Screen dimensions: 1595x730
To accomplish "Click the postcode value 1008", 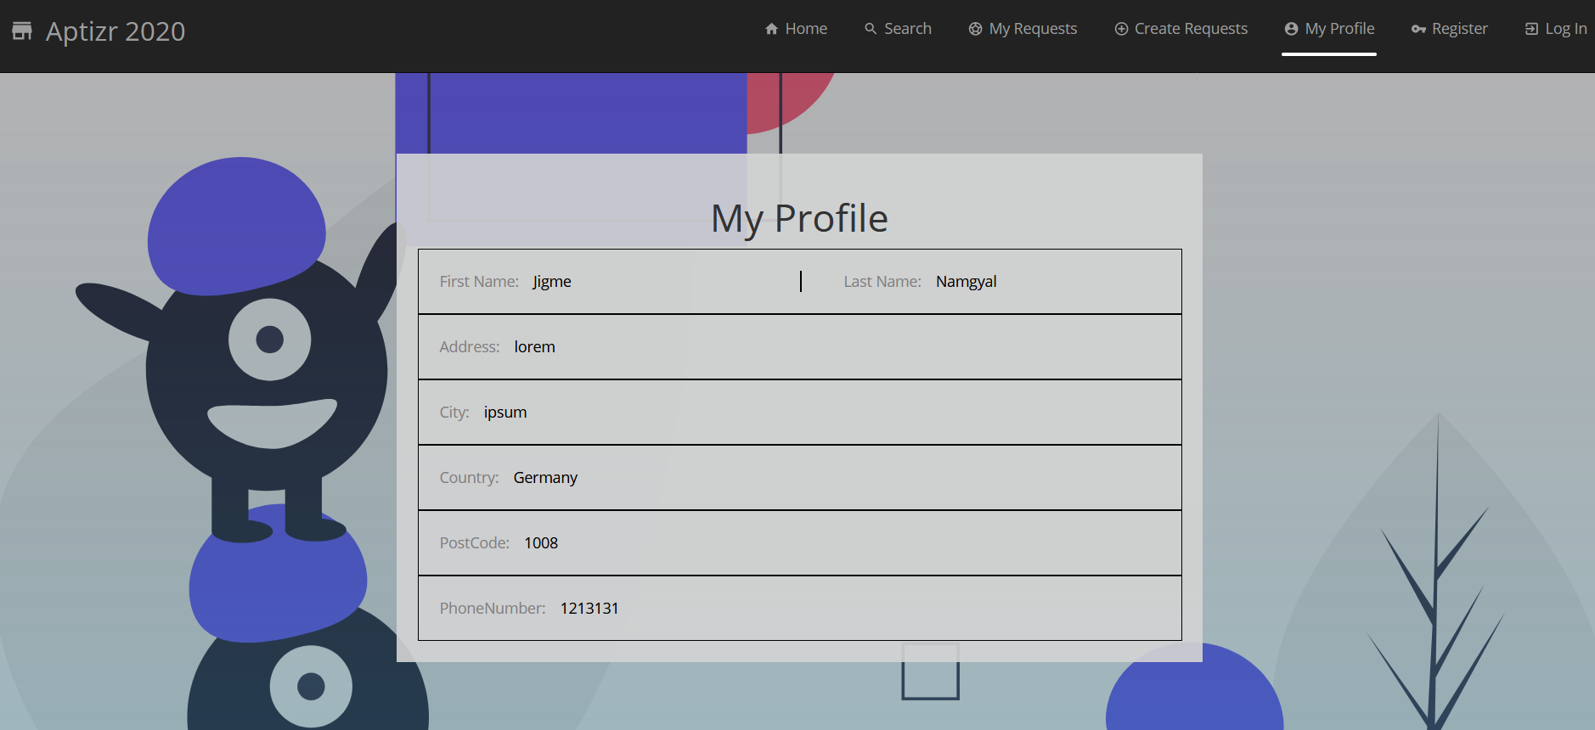I will [x=541, y=543].
